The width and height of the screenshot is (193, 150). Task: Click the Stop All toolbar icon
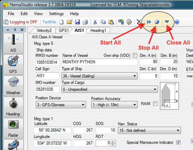coord(157,22)
